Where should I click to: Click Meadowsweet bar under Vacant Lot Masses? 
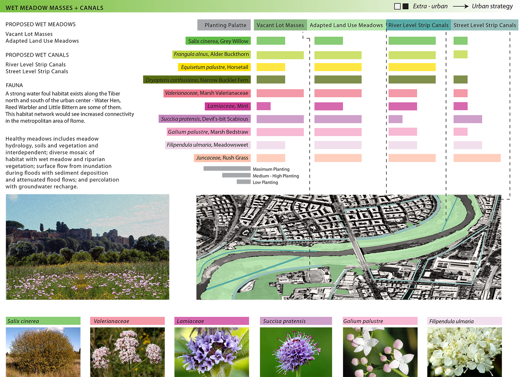point(271,145)
